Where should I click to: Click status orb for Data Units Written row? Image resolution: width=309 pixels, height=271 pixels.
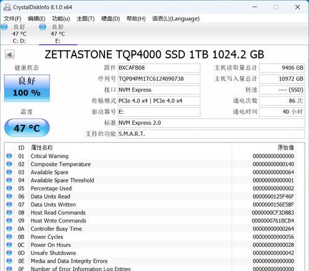coord(9,204)
